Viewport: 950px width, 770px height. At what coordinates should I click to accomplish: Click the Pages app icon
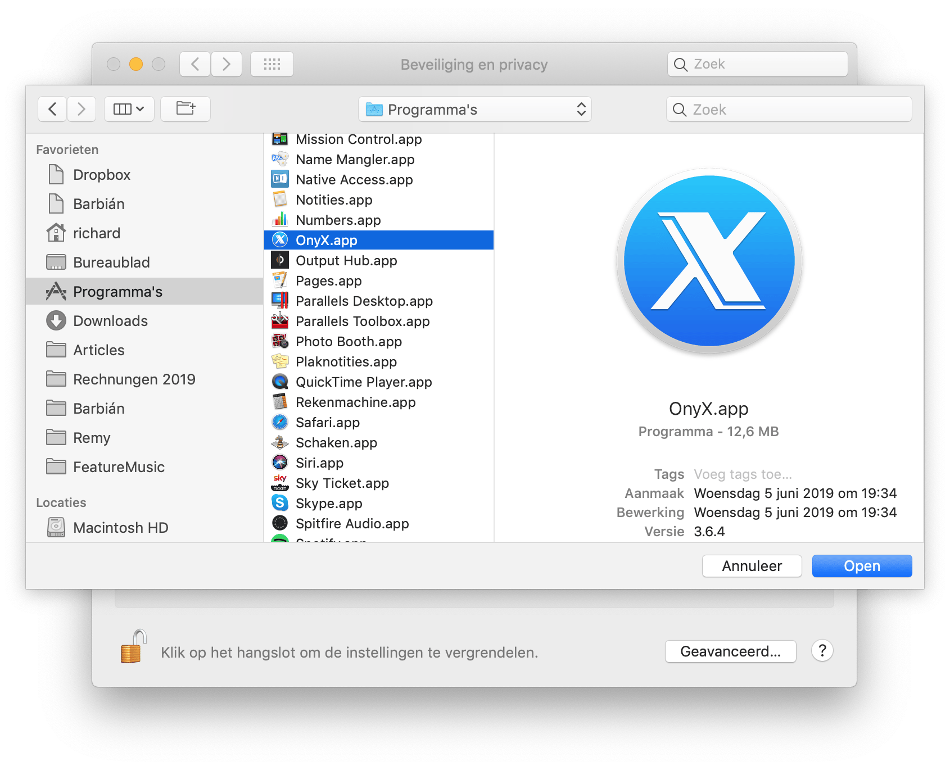280,280
